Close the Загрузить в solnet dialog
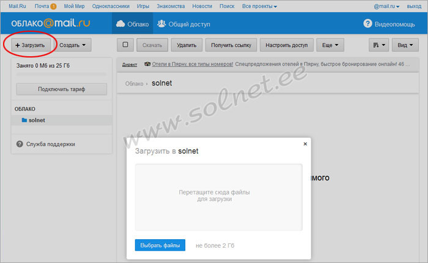Viewport: 428px width, 263px height. (305, 144)
